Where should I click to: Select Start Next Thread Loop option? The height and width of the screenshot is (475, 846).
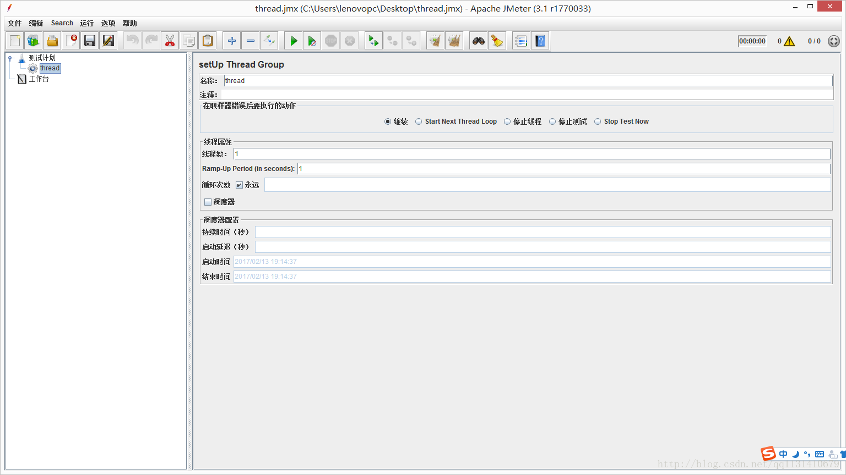(419, 121)
